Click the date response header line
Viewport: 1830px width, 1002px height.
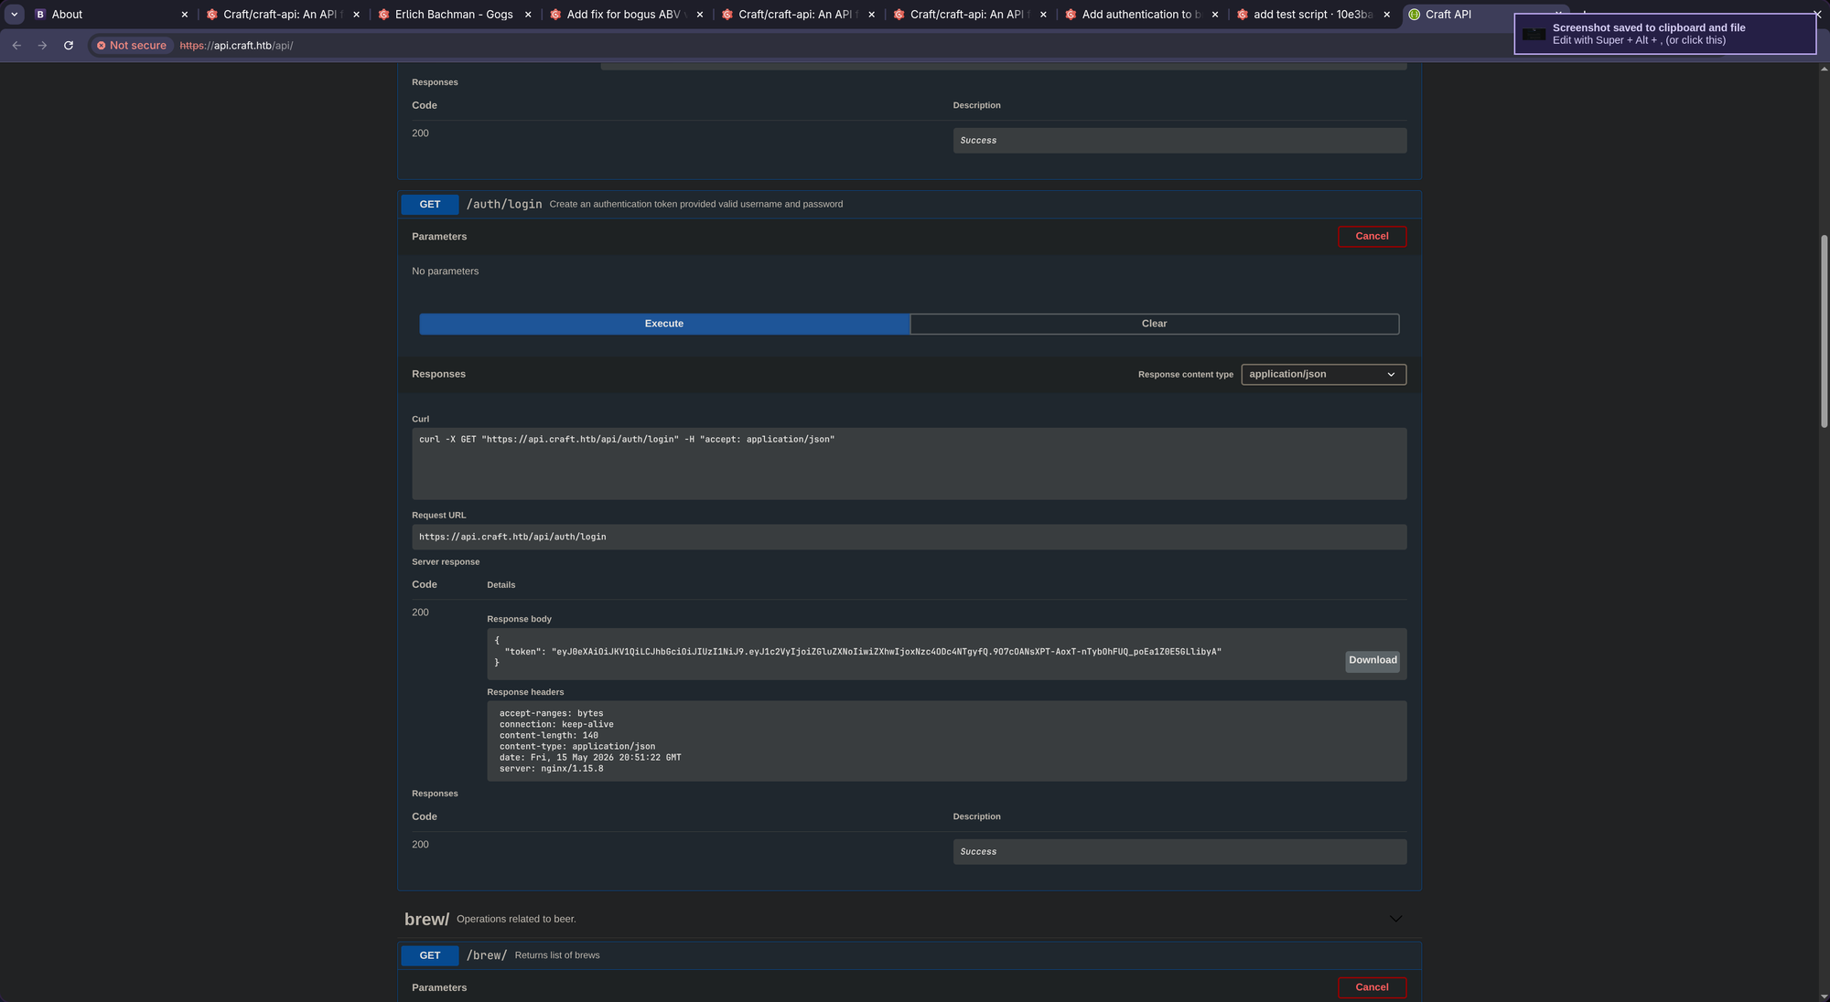pyautogui.click(x=590, y=758)
